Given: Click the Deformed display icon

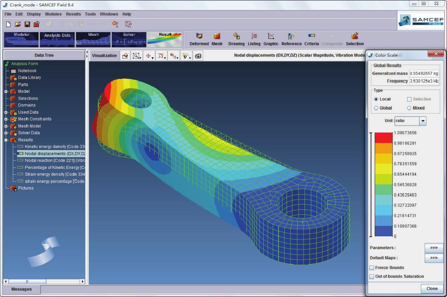Looking at the screenshot, I should pyautogui.click(x=199, y=36).
